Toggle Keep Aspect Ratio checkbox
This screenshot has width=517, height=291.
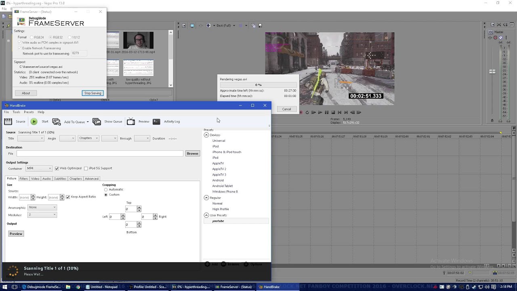(68, 197)
